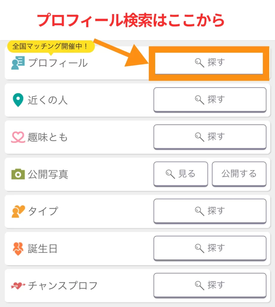The height and width of the screenshot is (307, 275).
Task: Click the タイプ orange people icon
Action: point(18,211)
